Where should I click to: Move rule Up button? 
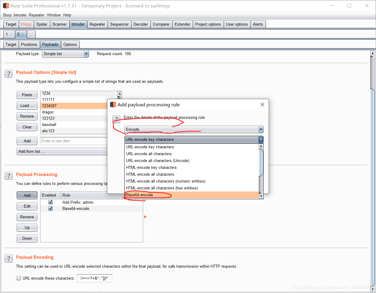(x=27, y=227)
